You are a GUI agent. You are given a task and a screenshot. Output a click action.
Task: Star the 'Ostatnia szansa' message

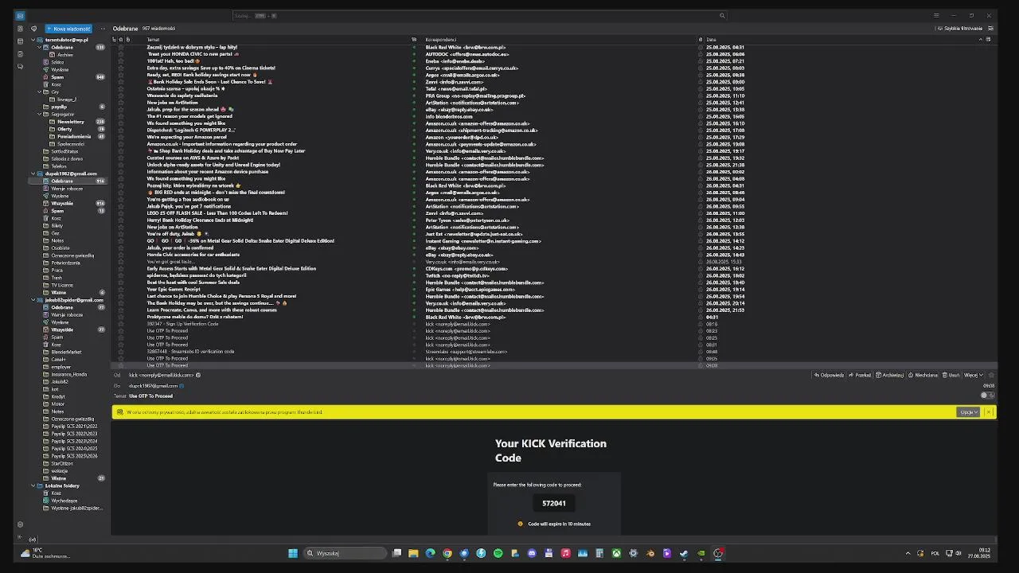121,89
